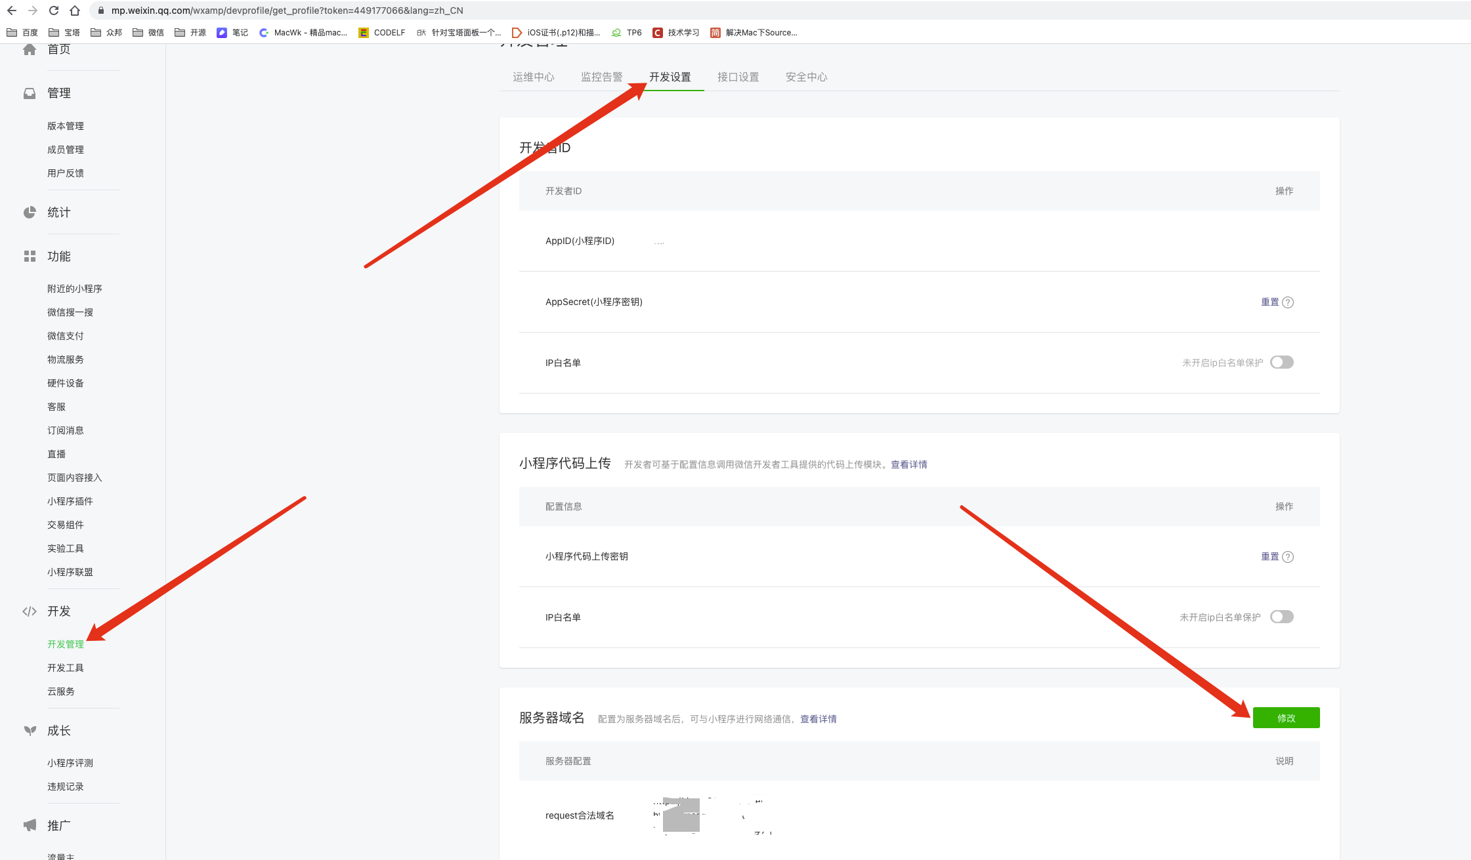Click AppID 操作 field area
Image resolution: width=1471 pixels, height=860 pixels.
1285,241
